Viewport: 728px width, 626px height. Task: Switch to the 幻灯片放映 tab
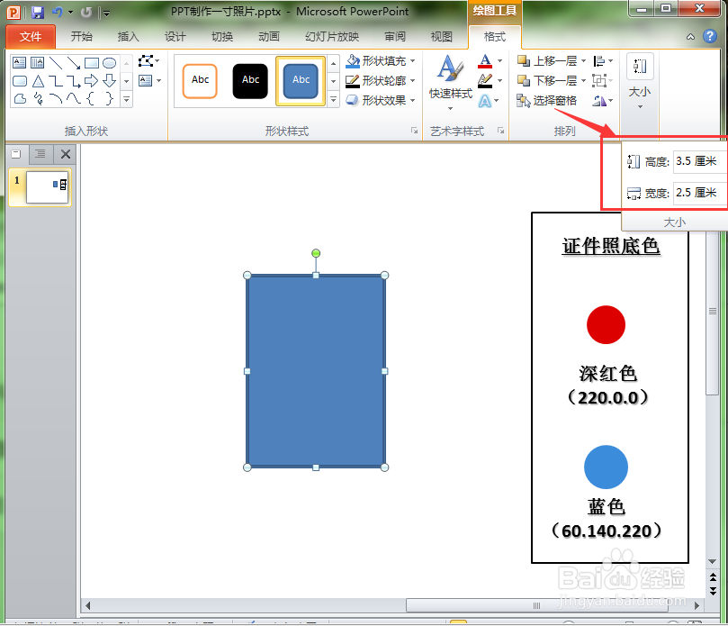click(332, 37)
